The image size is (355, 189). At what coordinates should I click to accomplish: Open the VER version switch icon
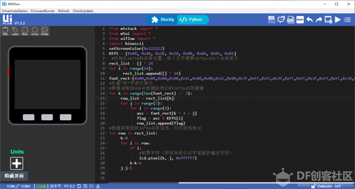pyautogui.click(x=272, y=20)
